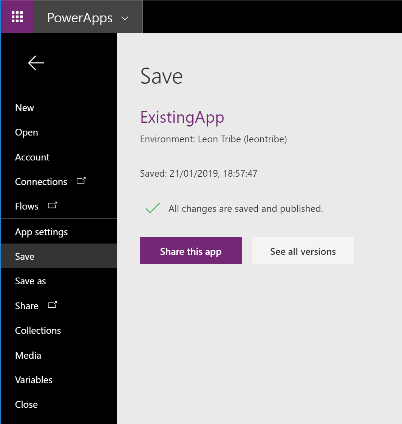This screenshot has width=402, height=424.
Task: Select Close at the sidebar bottom
Action: (26, 404)
